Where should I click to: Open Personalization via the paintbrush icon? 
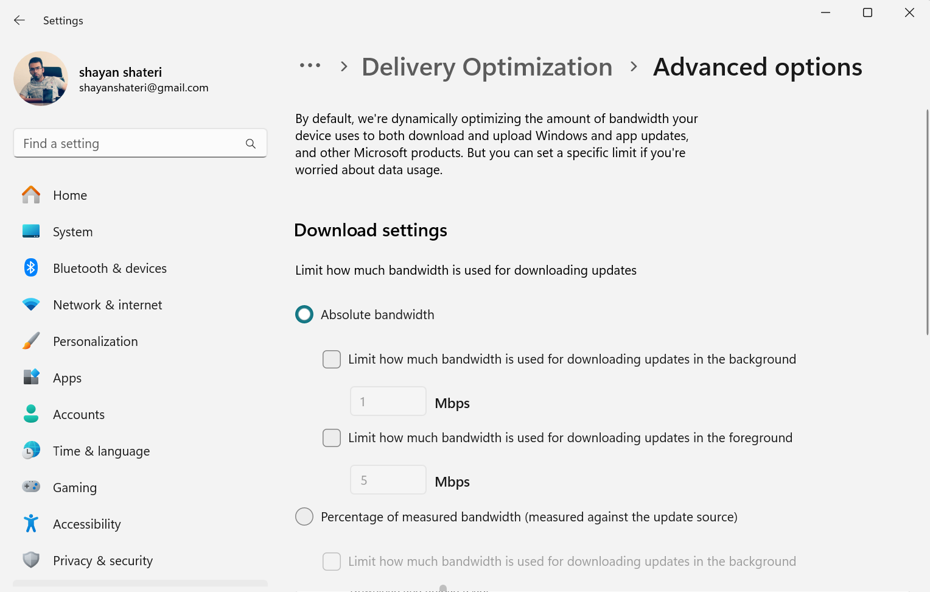click(31, 341)
